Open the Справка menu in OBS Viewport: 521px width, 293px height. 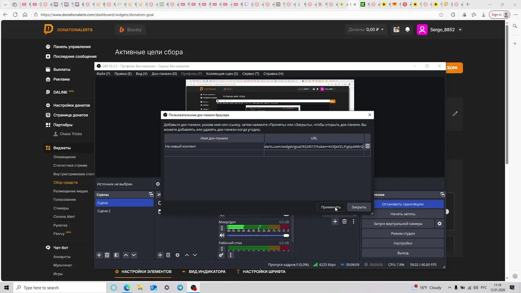coord(273,74)
